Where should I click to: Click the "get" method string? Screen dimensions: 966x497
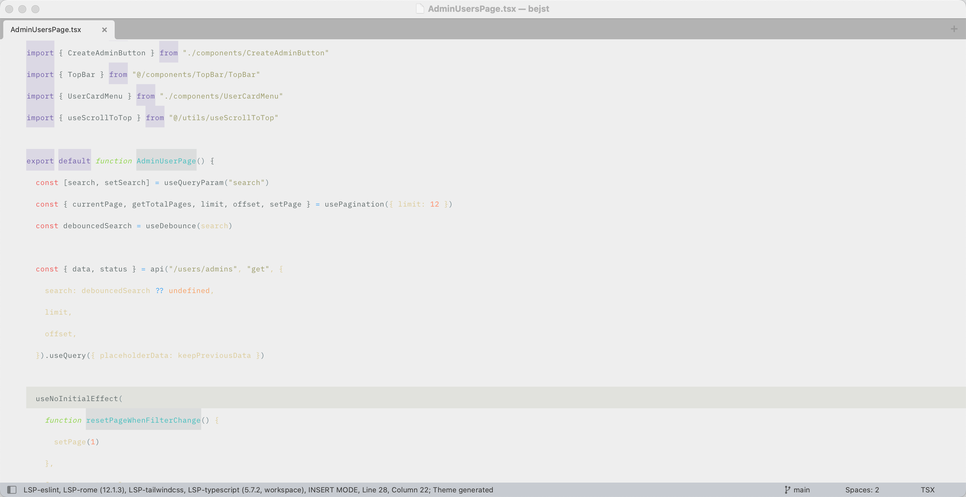pyautogui.click(x=258, y=269)
